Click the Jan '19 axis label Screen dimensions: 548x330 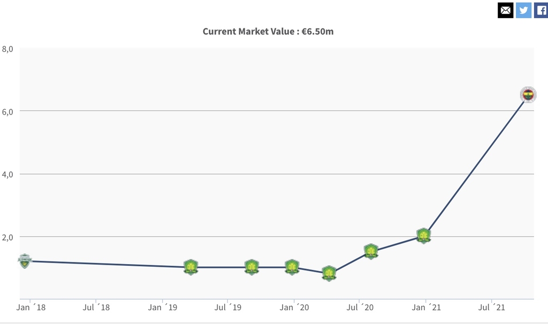[x=162, y=307]
